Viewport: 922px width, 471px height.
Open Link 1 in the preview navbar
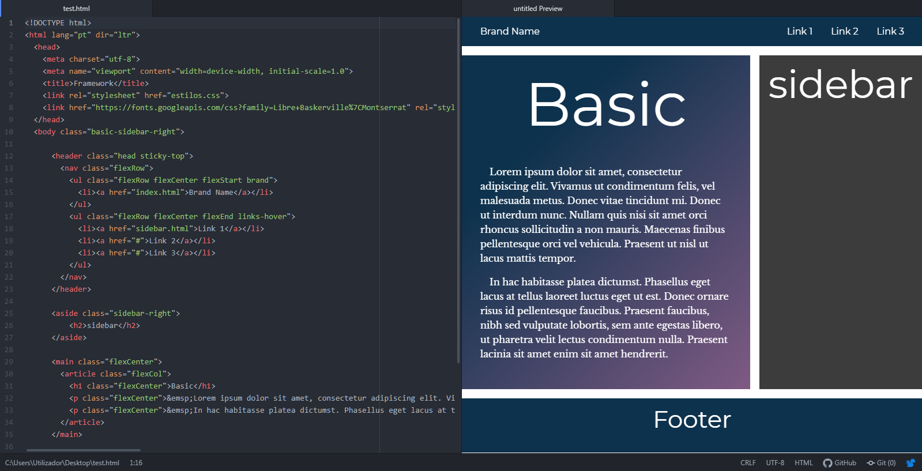pyautogui.click(x=800, y=31)
